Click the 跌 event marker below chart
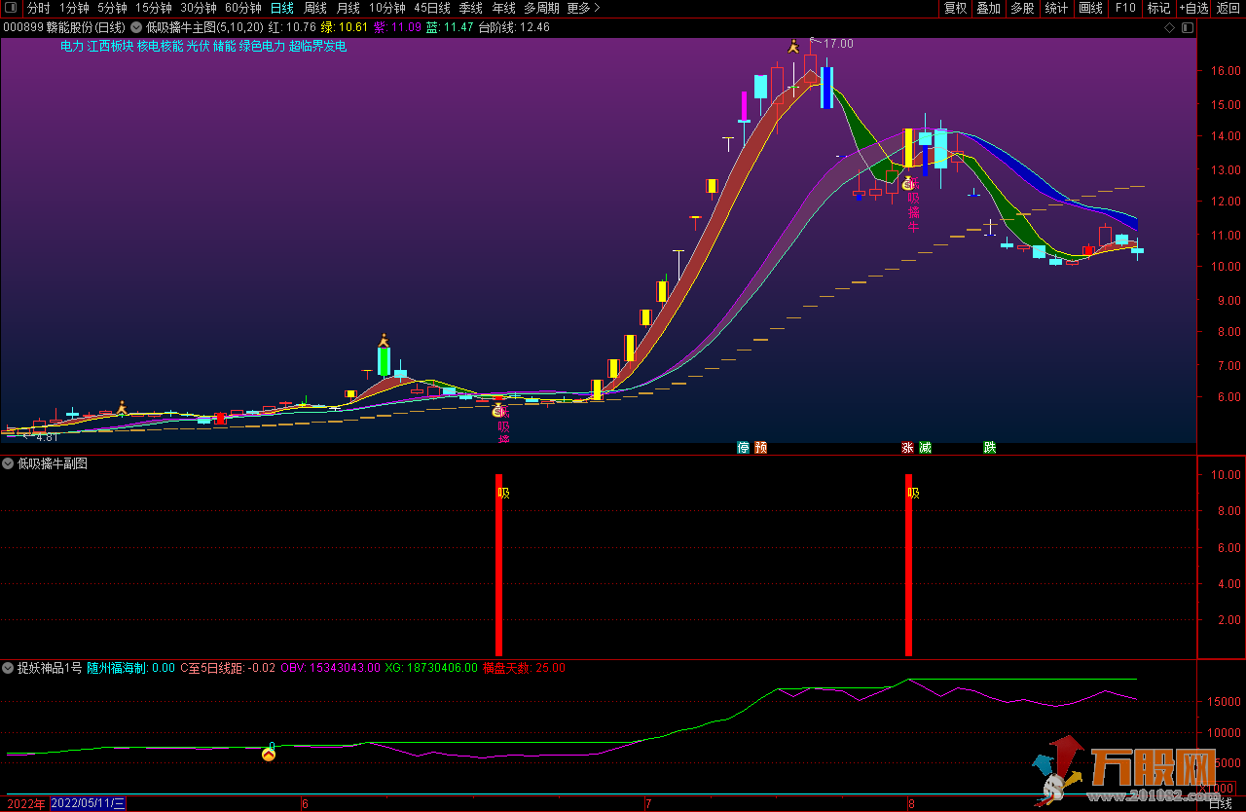Image resolution: width=1246 pixels, height=812 pixels. (990, 448)
